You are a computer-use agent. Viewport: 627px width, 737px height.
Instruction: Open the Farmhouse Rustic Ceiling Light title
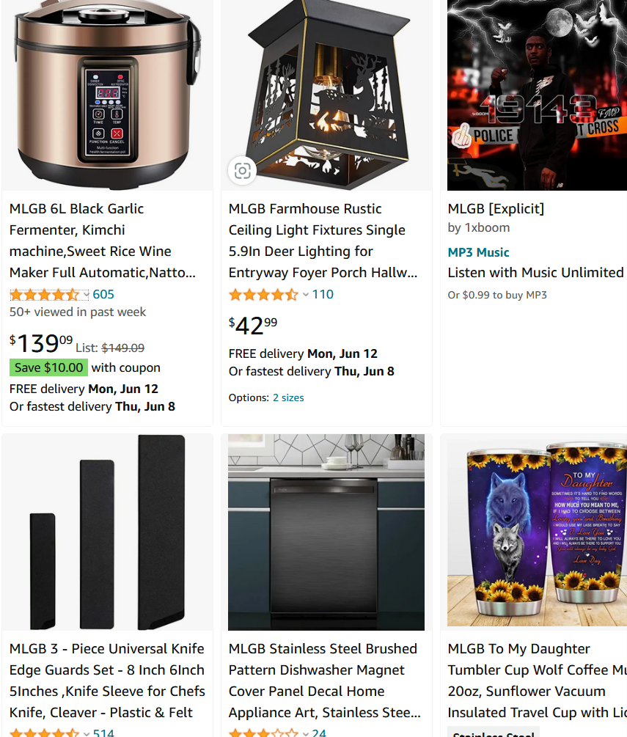[323, 241]
